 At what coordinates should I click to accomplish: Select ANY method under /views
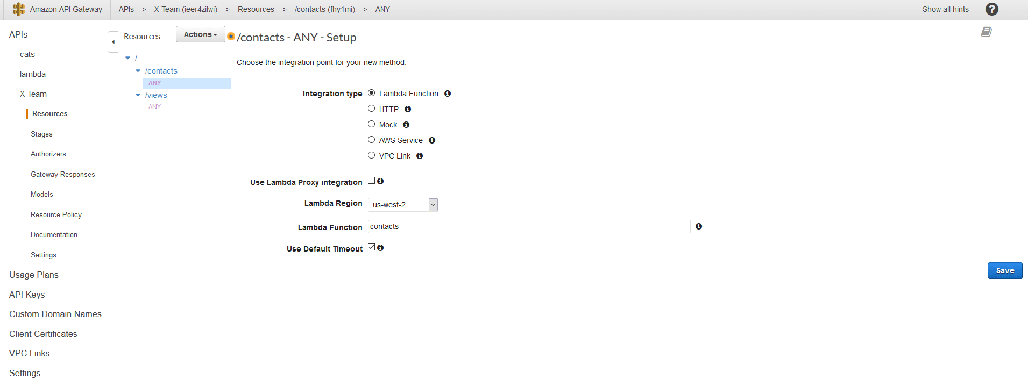[x=154, y=107]
